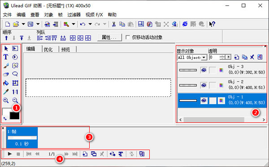Select frame 1 thumbnail in frame panel

pyautogui.click(x=22, y=138)
